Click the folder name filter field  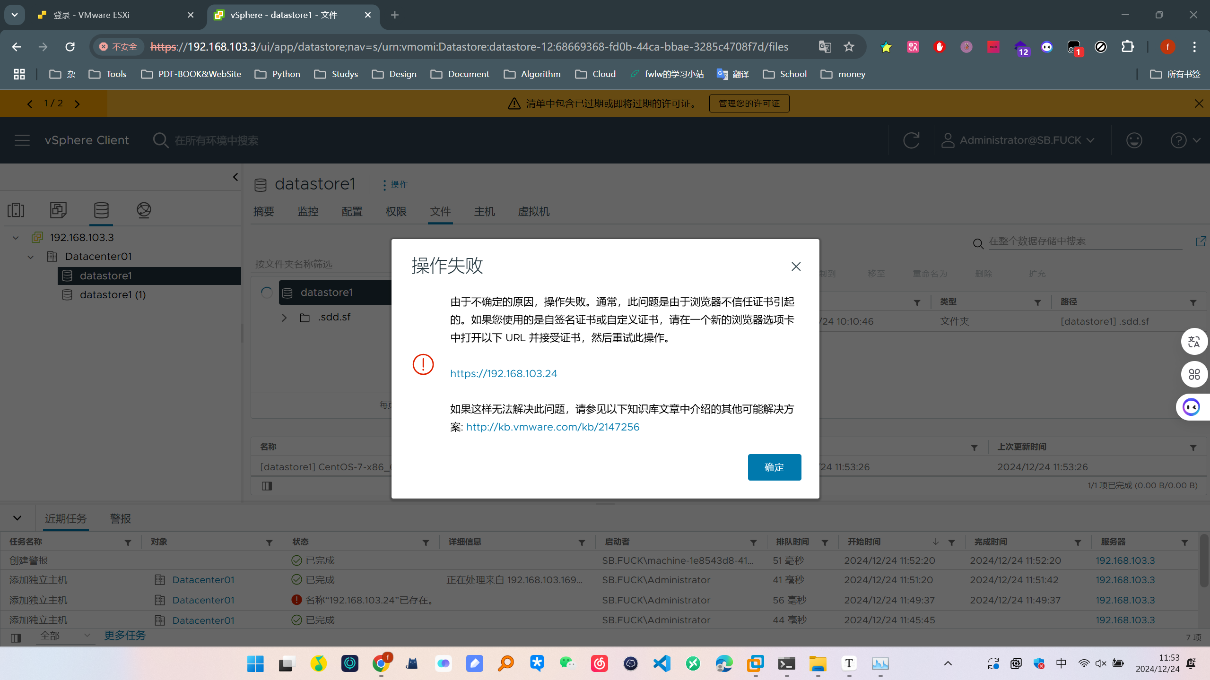322,264
